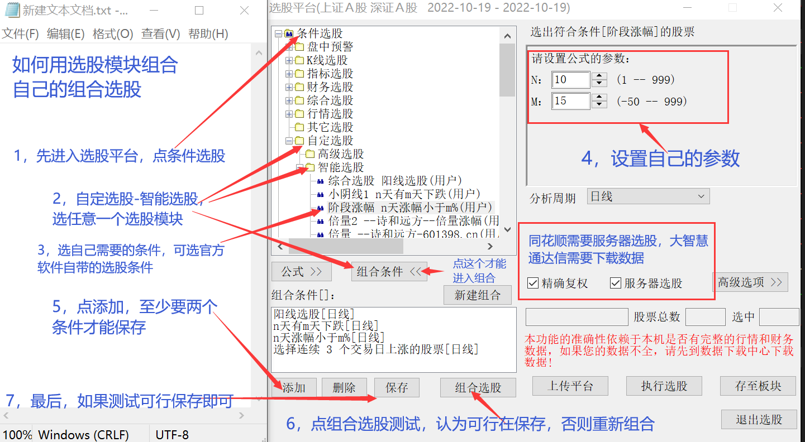
Task: Click the 保存 button
Action: 397,387
